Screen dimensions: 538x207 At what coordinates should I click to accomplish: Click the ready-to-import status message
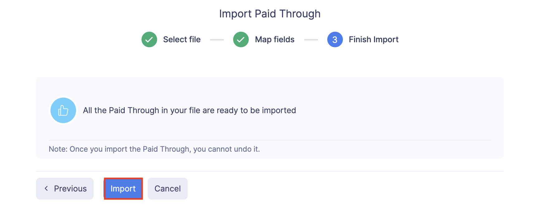pyautogui.click(x=190, y=110)
